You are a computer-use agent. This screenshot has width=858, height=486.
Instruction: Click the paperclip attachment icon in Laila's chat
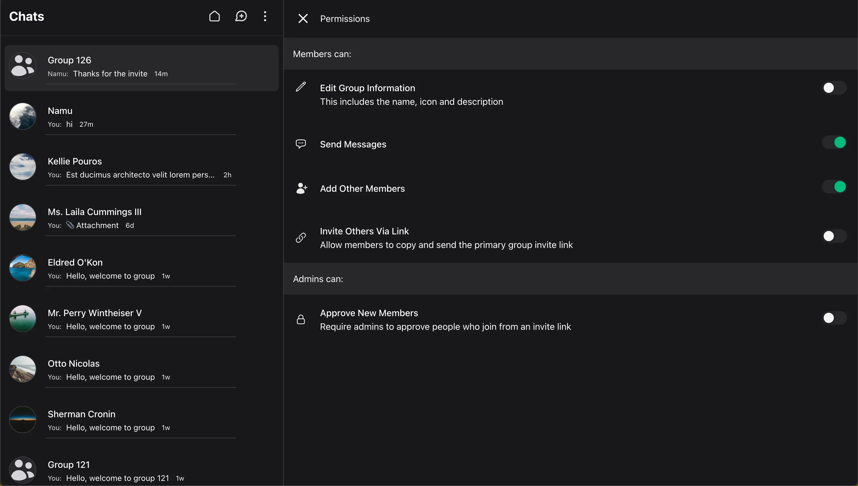[70, 225]
